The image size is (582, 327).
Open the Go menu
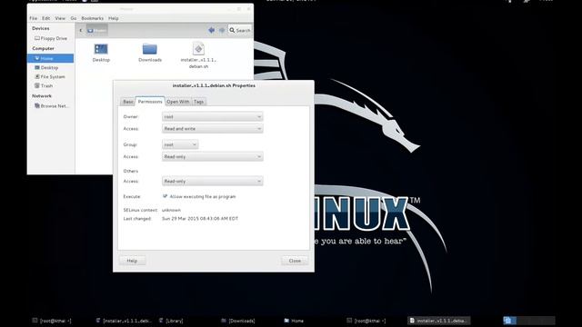(73, 18)
